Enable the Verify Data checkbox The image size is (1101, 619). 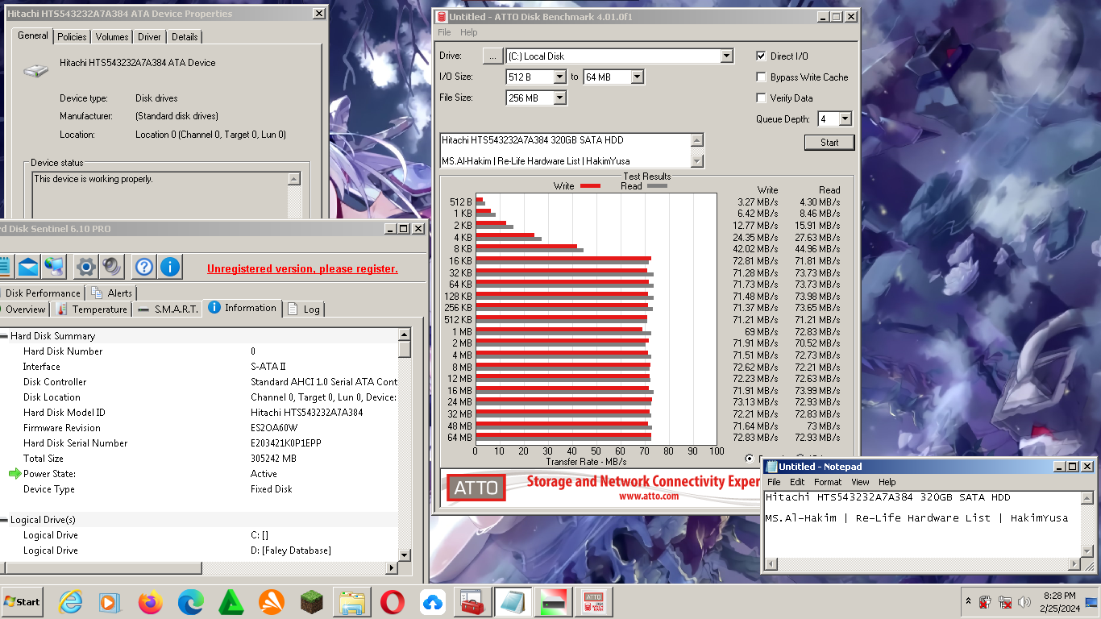761,98
